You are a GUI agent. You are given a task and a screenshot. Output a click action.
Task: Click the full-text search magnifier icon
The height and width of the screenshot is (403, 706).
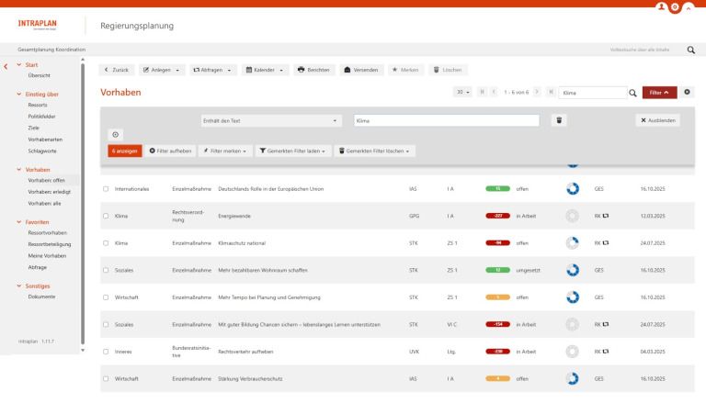pyautogui.click(x=690, y=50)
